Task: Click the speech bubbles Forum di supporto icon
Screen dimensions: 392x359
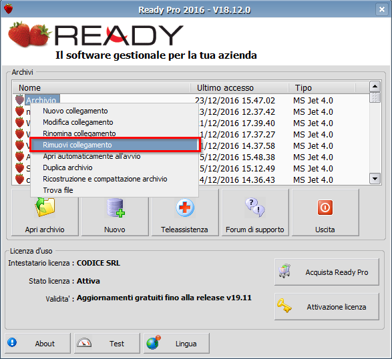Action: tap(254, 207)
